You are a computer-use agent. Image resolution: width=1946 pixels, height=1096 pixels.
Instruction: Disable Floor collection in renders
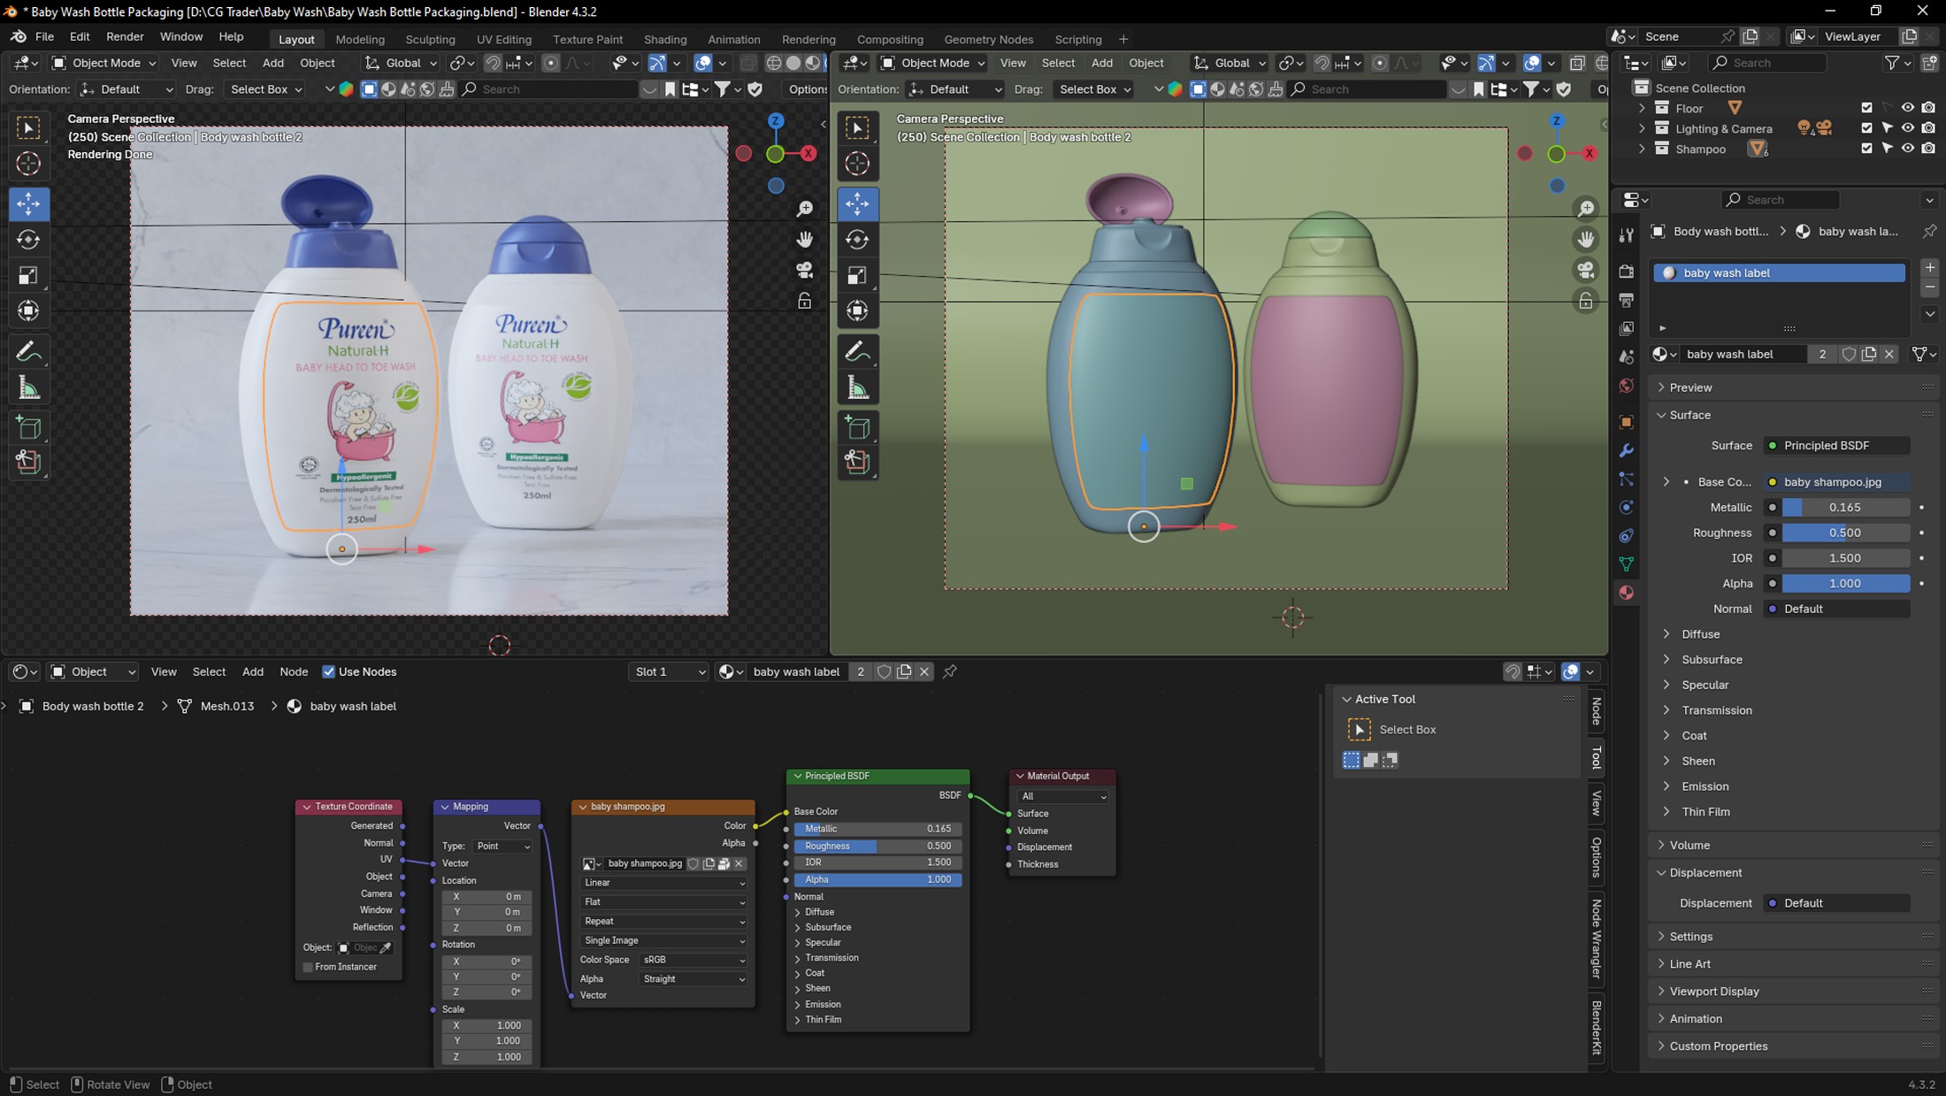[x=1928, y=108]
